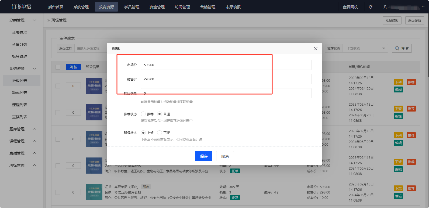
Task: Open the 后台首页 top menu
Action: click(56, 7)
